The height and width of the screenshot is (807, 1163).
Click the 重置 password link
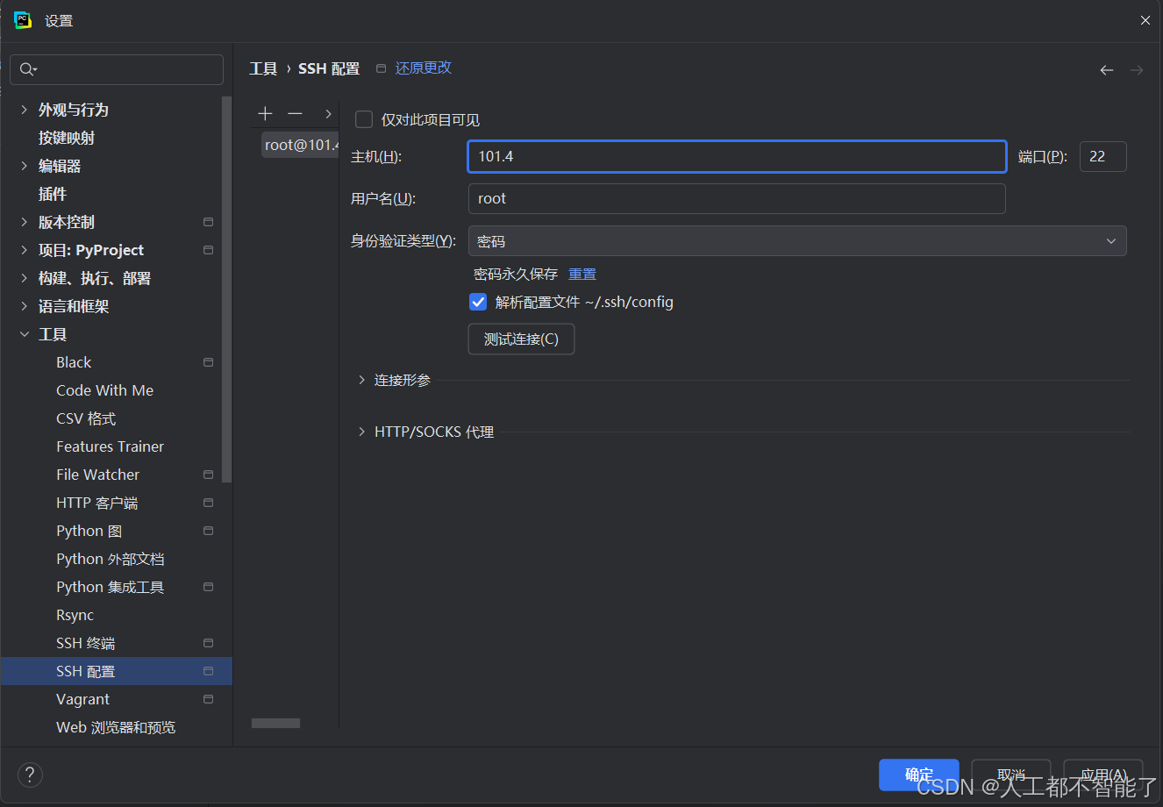coord(581,275)
